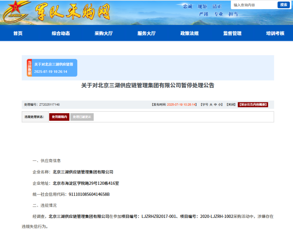The width and height of the screenshot is (293, 233).
Task: Set font size to 中
Action: click(x=215, y=105)
